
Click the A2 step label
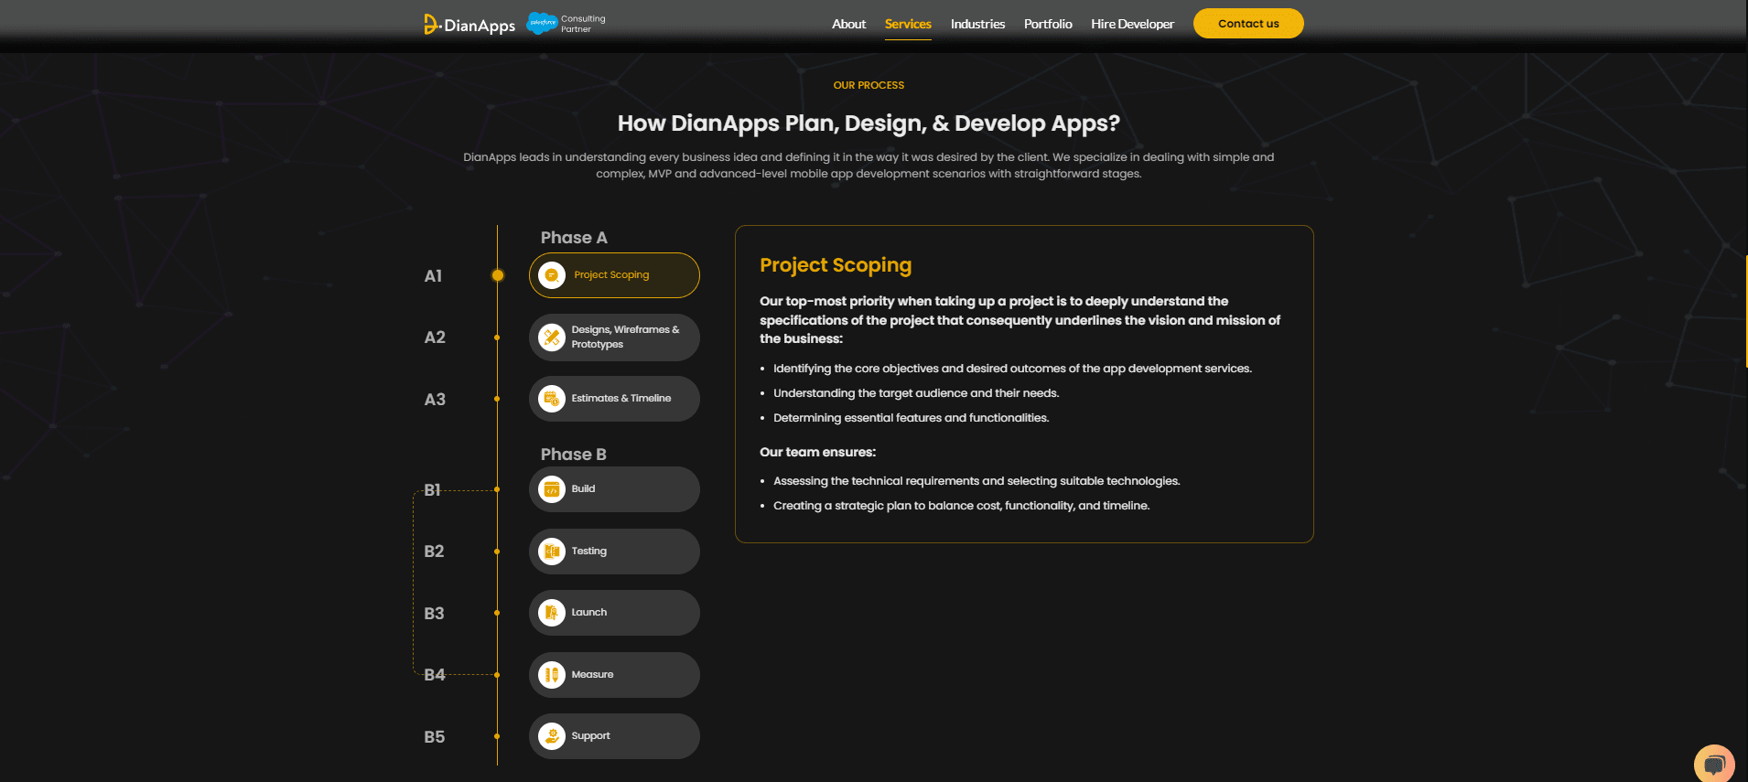coord(435,337)
